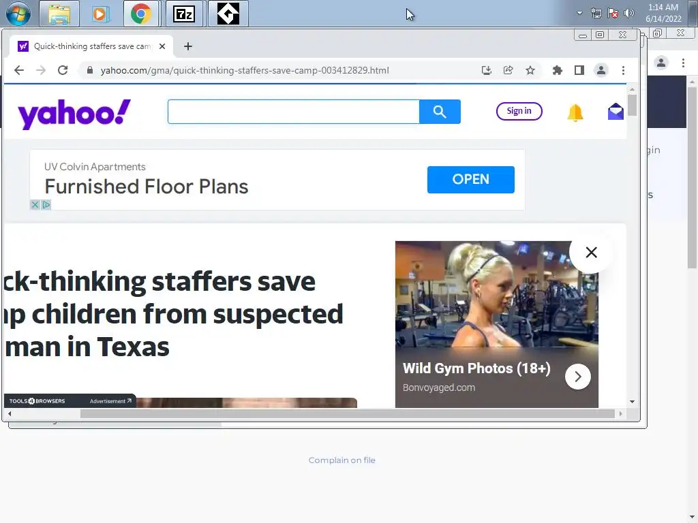Click the Action Center flag icon
This screenshot has width=698, height=523.
(613, 13)
